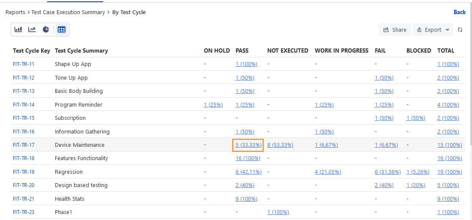This screenshot has height=220, width=472.
Task: Click the TOTAL column header
Action: (446, 51)
